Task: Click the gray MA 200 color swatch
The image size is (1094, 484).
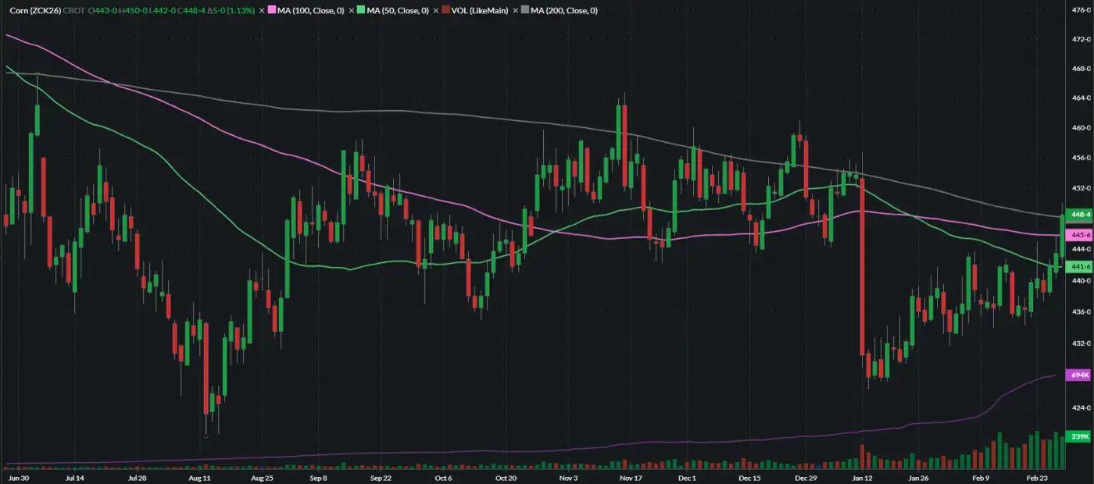Action: (525, 11)
